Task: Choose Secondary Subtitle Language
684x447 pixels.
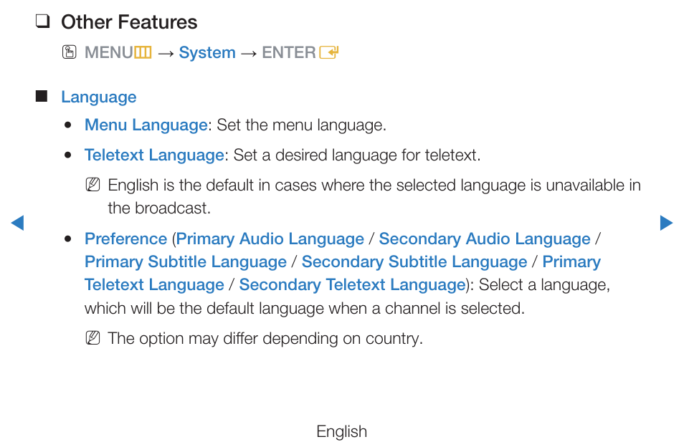Action: (414, 262)
